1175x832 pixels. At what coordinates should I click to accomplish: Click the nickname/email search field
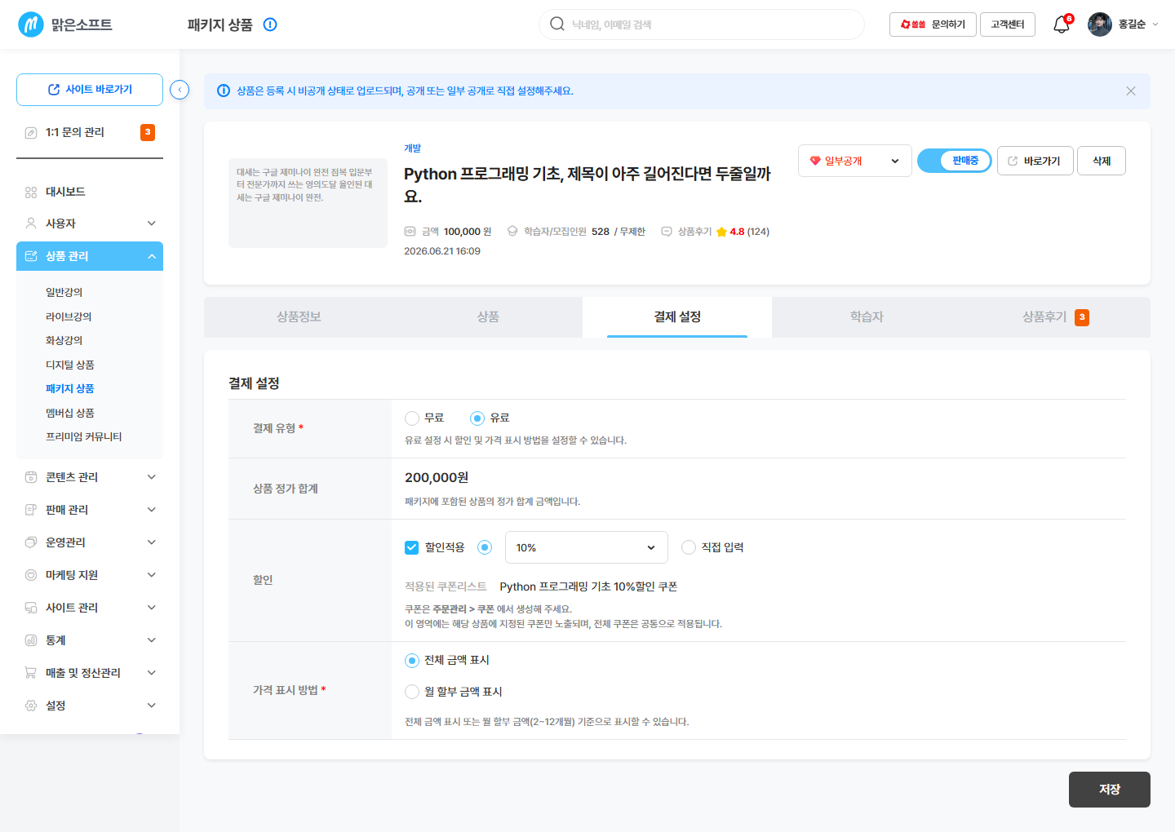[702, 24]
